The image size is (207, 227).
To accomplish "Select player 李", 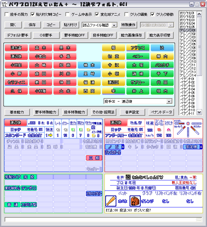I will (114, 91).
